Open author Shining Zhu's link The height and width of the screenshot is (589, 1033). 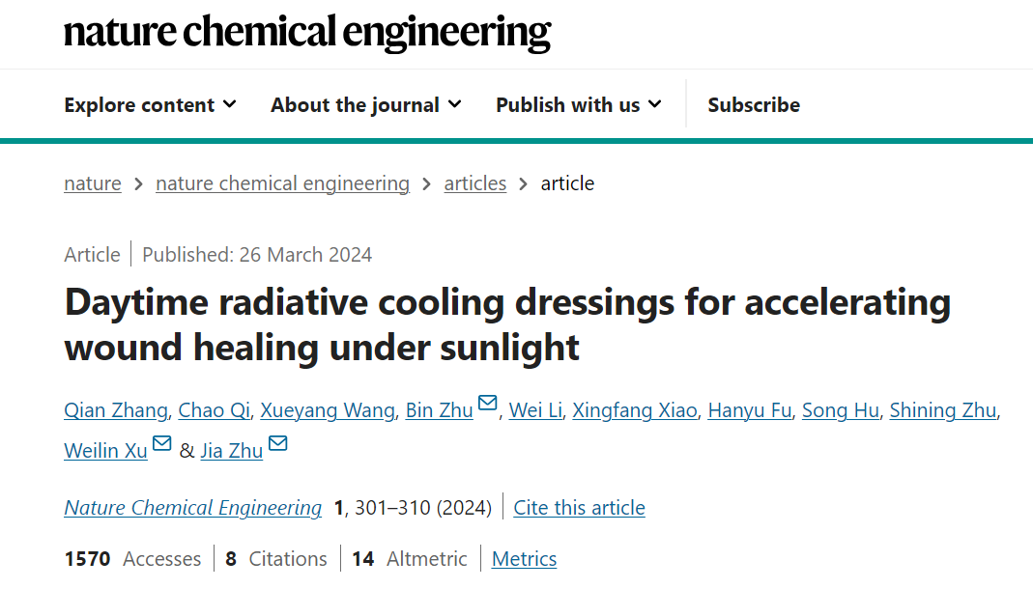(x=943, y=410)
